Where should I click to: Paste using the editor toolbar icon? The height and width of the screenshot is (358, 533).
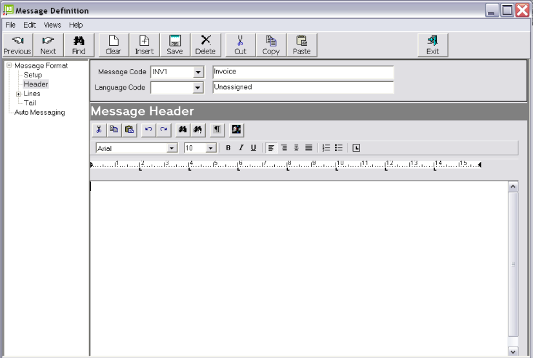click(x=129, y=130)
